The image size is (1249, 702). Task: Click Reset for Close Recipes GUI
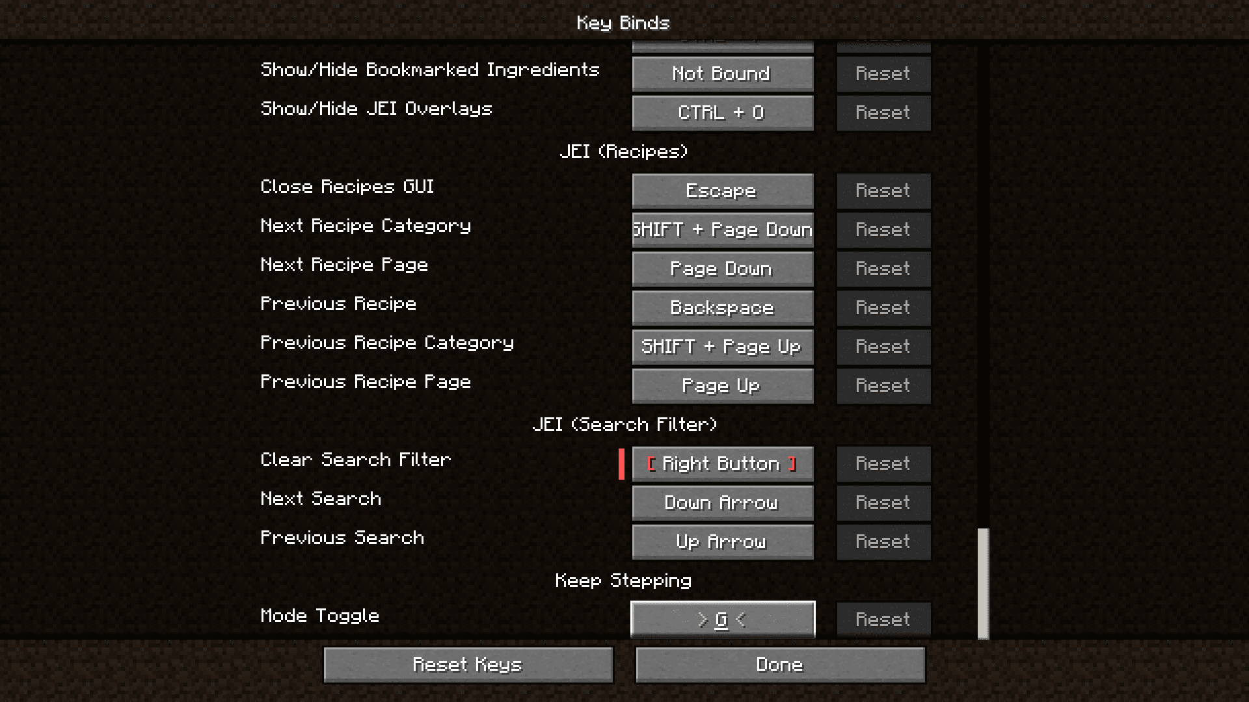point(883,190)
